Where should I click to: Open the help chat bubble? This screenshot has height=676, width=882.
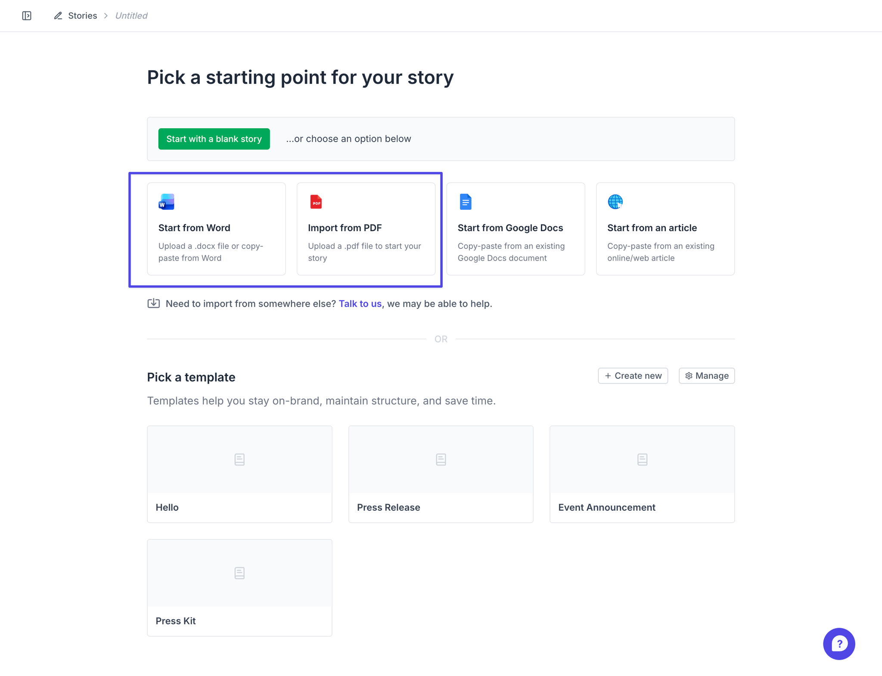839,644
